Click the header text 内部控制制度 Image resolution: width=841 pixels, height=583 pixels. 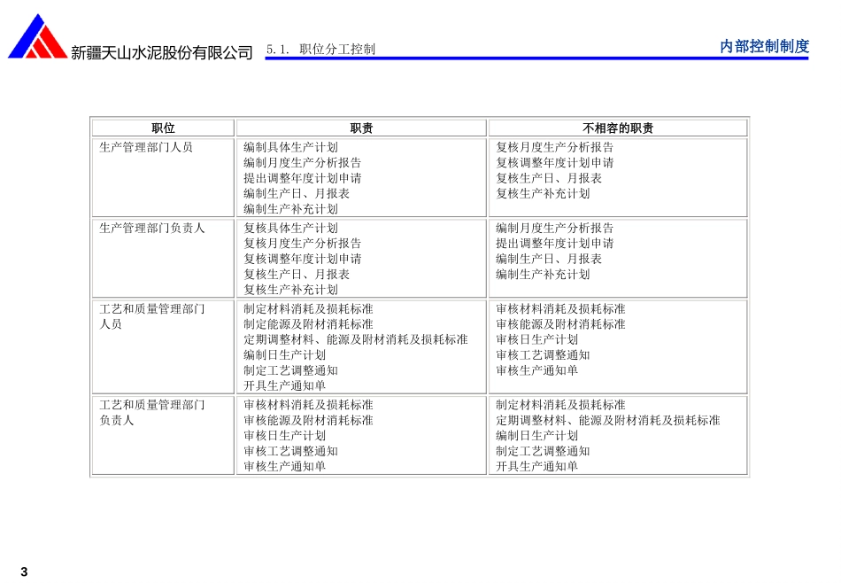click(764, 46)
